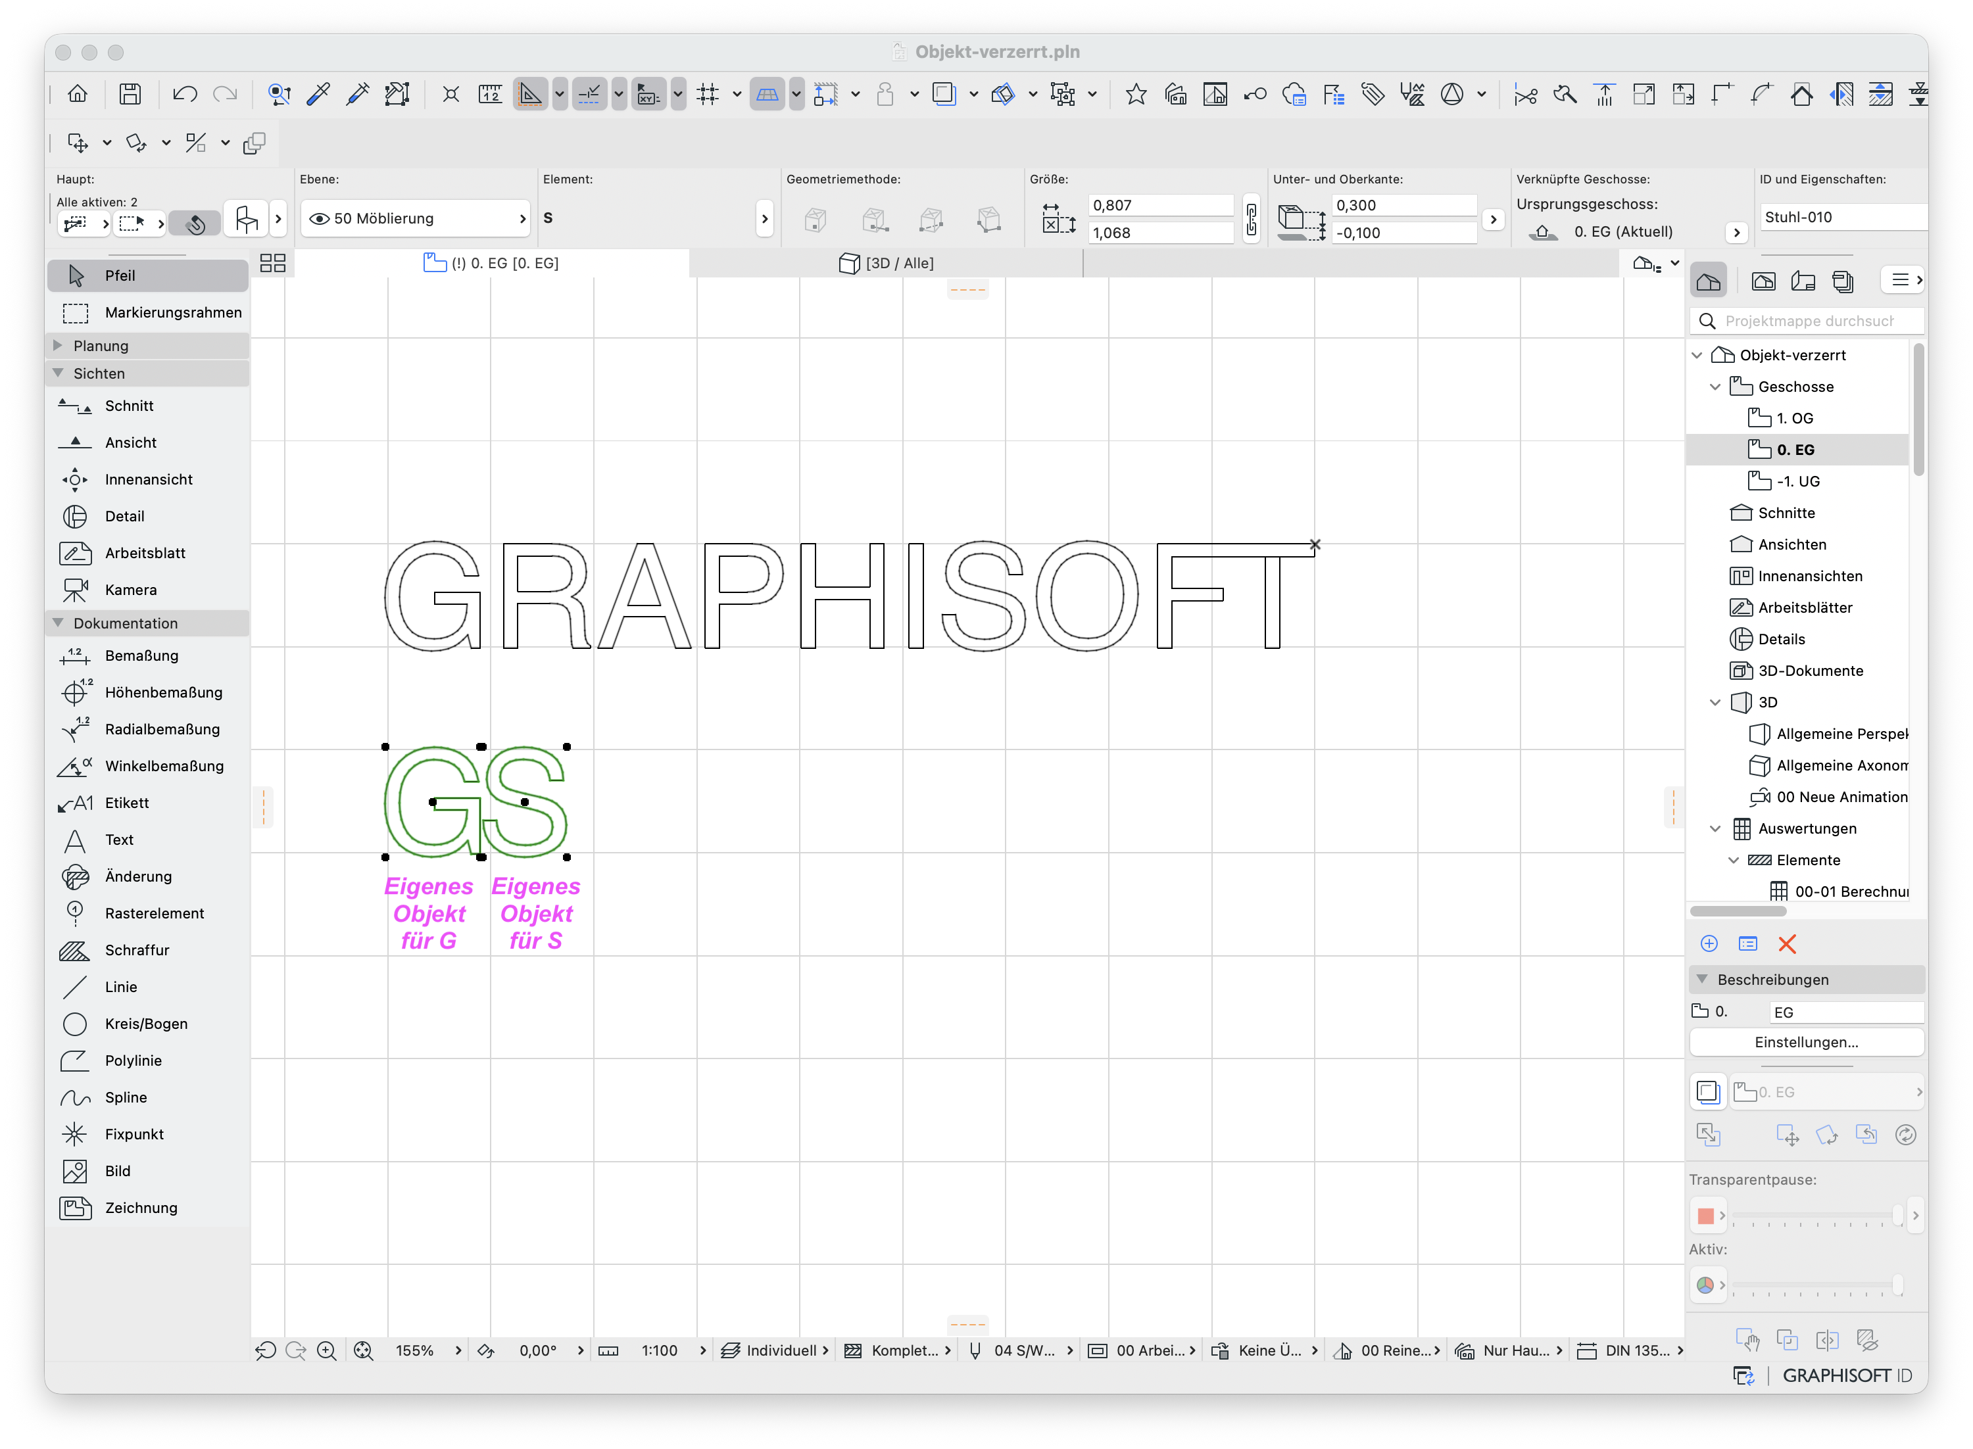Toggle the relative coordinates XY button
This screenshot has width=1973, height=1449.
648,94
